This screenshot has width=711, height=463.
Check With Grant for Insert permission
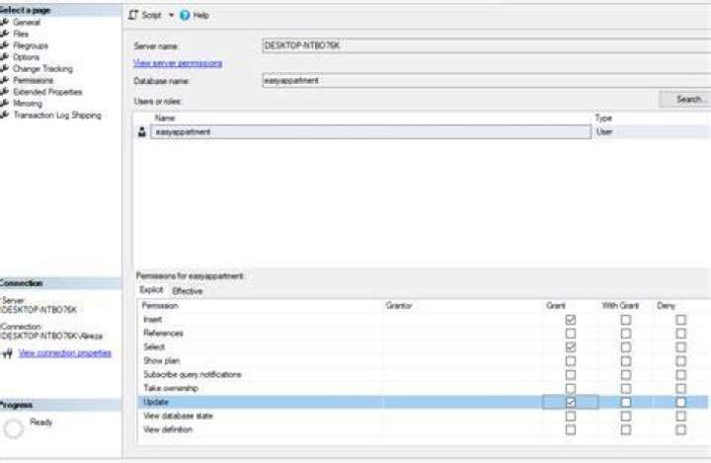point(626,320)
